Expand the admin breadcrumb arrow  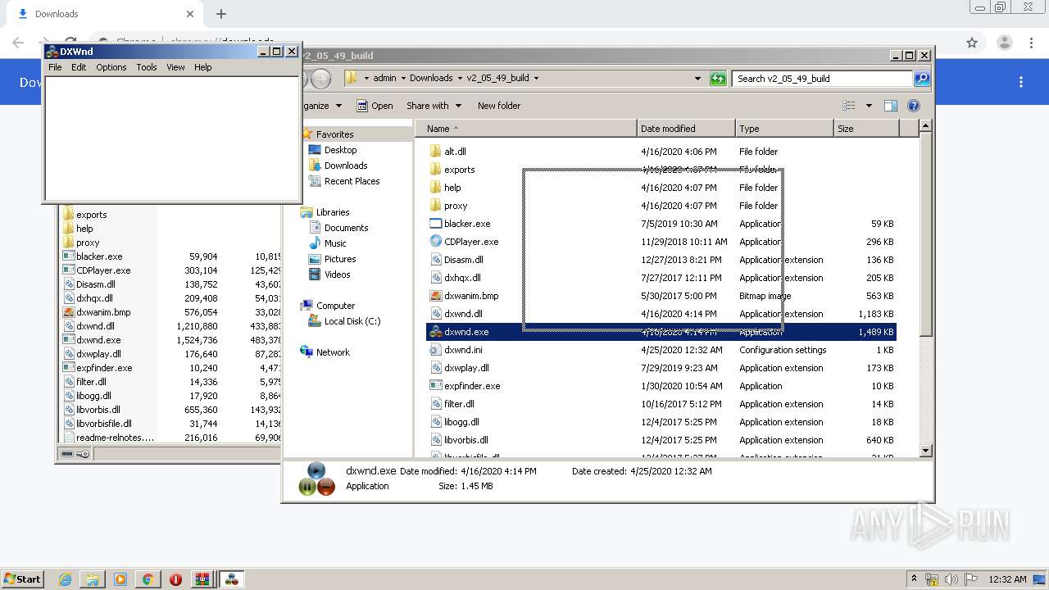click(x=403, y=79)
